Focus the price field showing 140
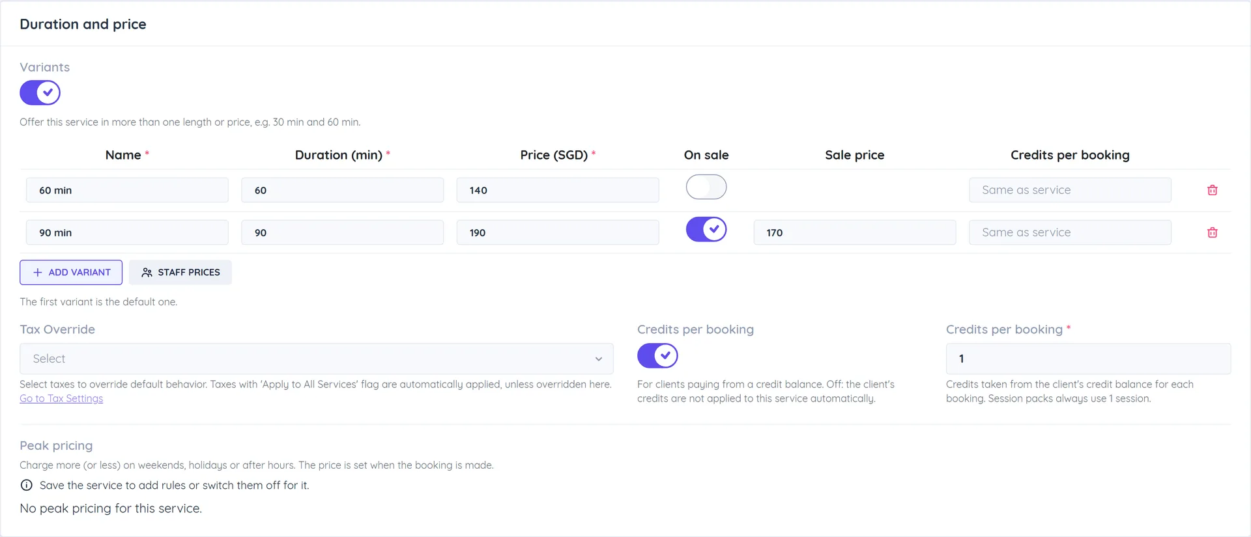Viewport: 1251px width, 537px height. [558, 190]
